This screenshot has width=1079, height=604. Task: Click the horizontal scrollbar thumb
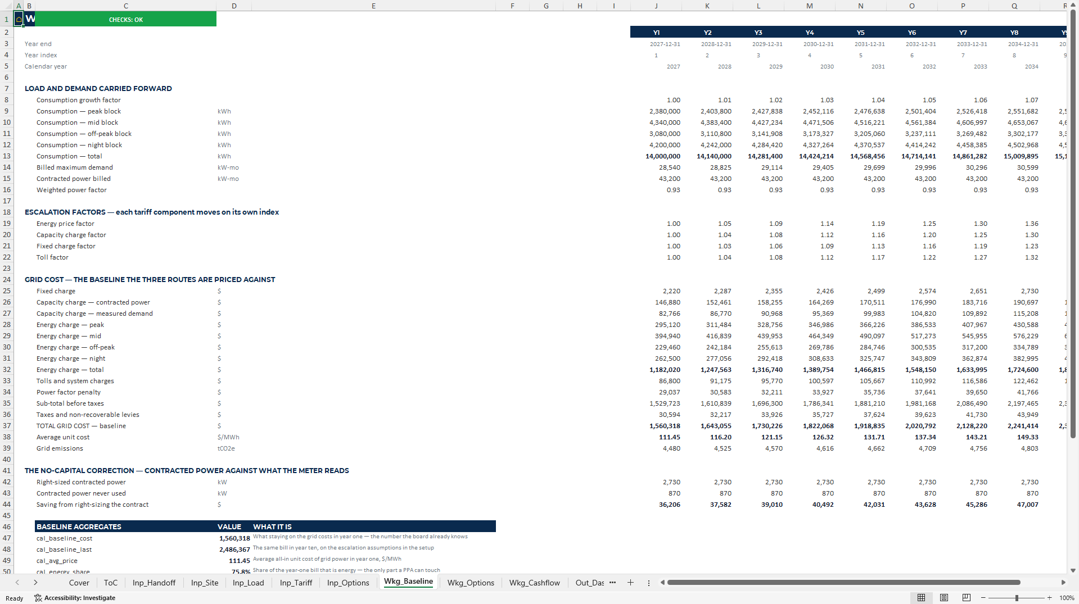pos(843,583)
